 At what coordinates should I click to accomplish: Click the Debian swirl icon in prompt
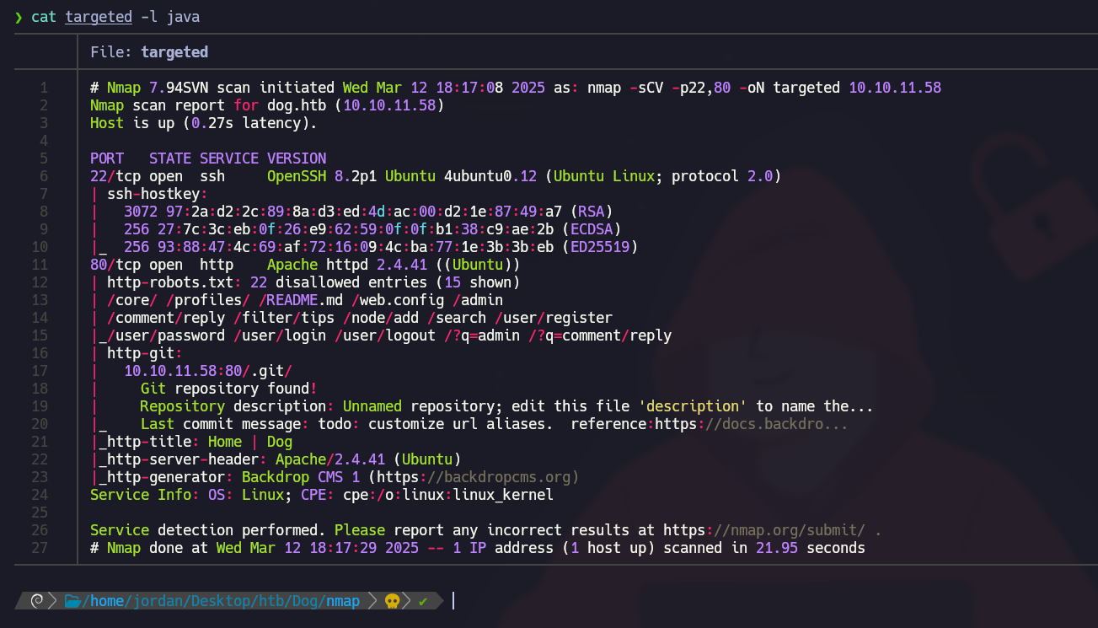pos(36,601)
